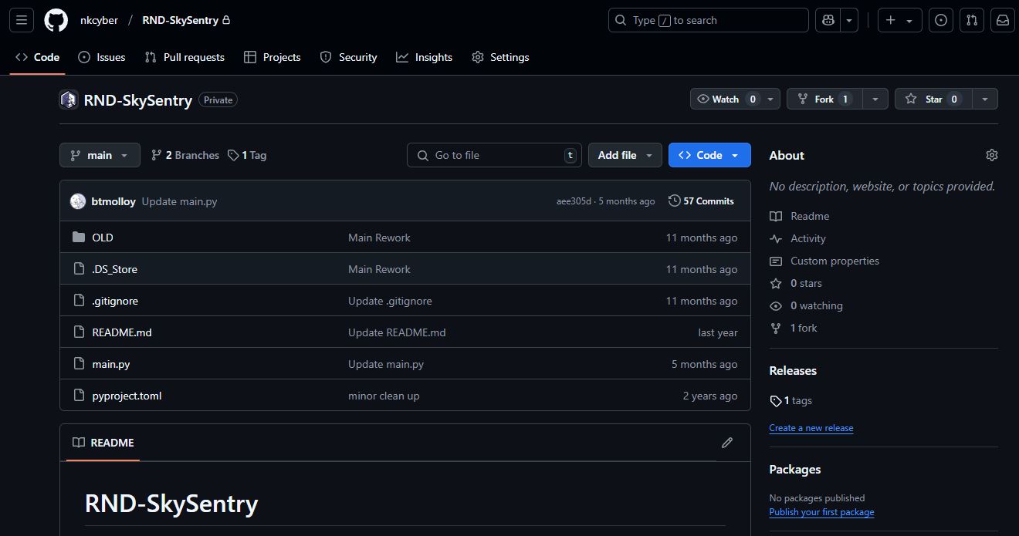1019x536 pixels.
Task: Open the Add file dropdown
Action: point(625,155)
